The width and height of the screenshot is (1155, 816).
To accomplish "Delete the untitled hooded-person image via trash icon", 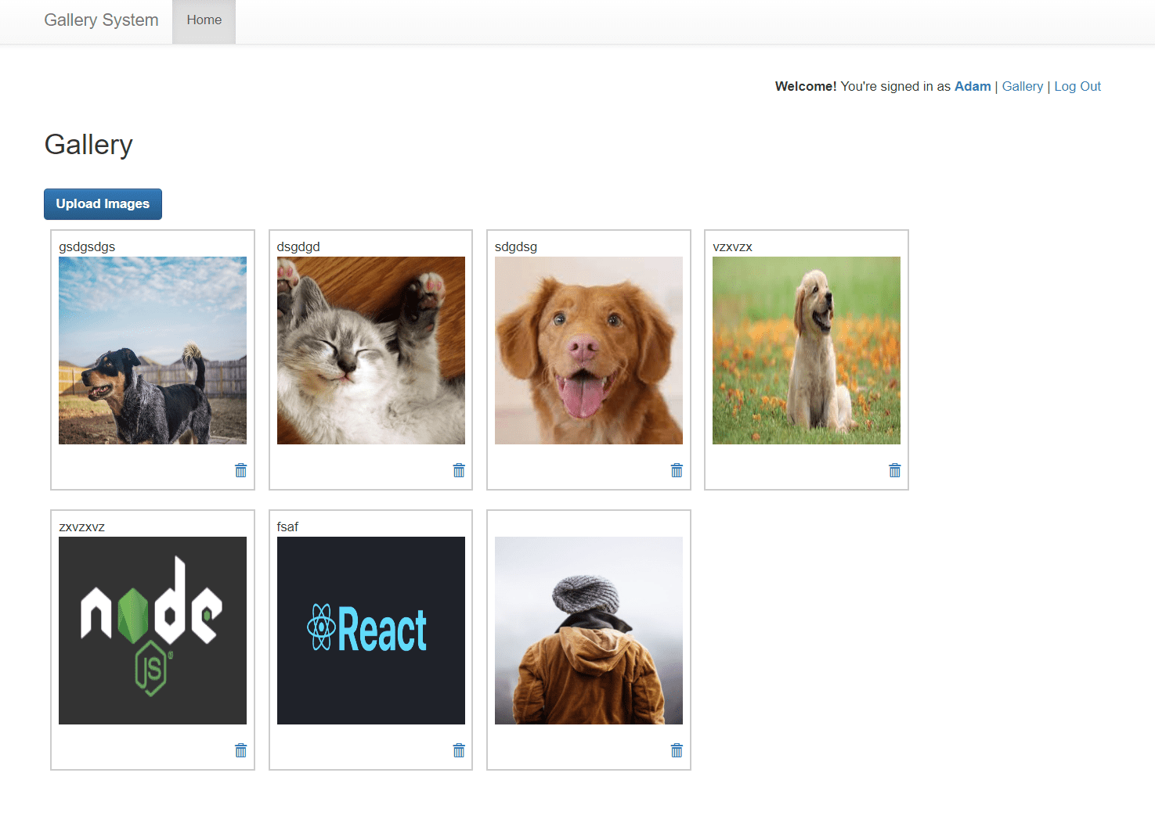I will 677,750.
